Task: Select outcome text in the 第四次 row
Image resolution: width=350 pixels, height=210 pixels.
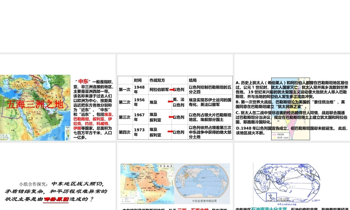Action: 210,132
